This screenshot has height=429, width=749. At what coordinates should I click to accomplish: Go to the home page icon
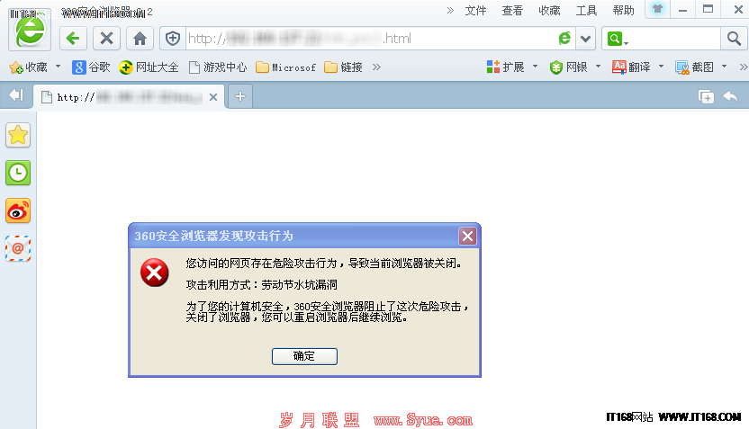point(140,38)
